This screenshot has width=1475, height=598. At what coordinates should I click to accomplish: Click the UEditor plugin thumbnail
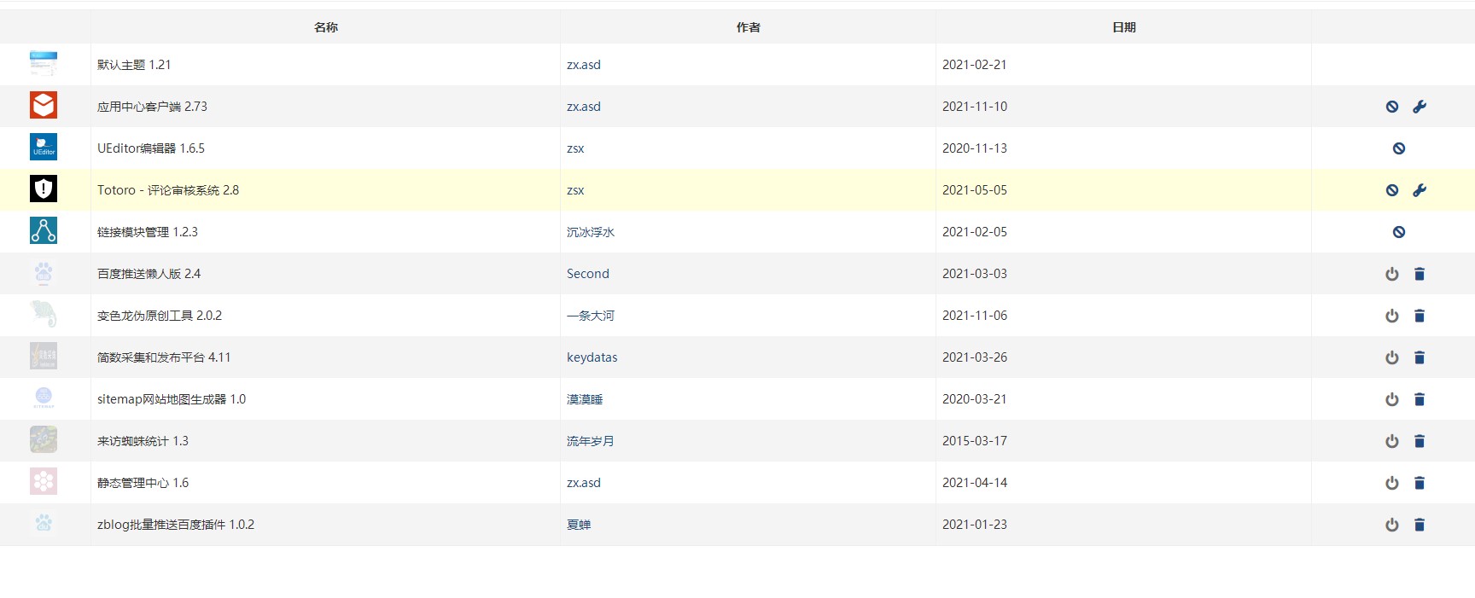pos(44,148)
